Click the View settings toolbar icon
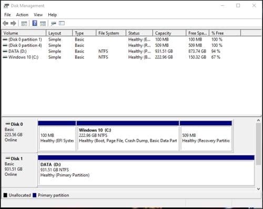Image resolution: width=263 pixels, height=209 pixels. coord(62,23)
